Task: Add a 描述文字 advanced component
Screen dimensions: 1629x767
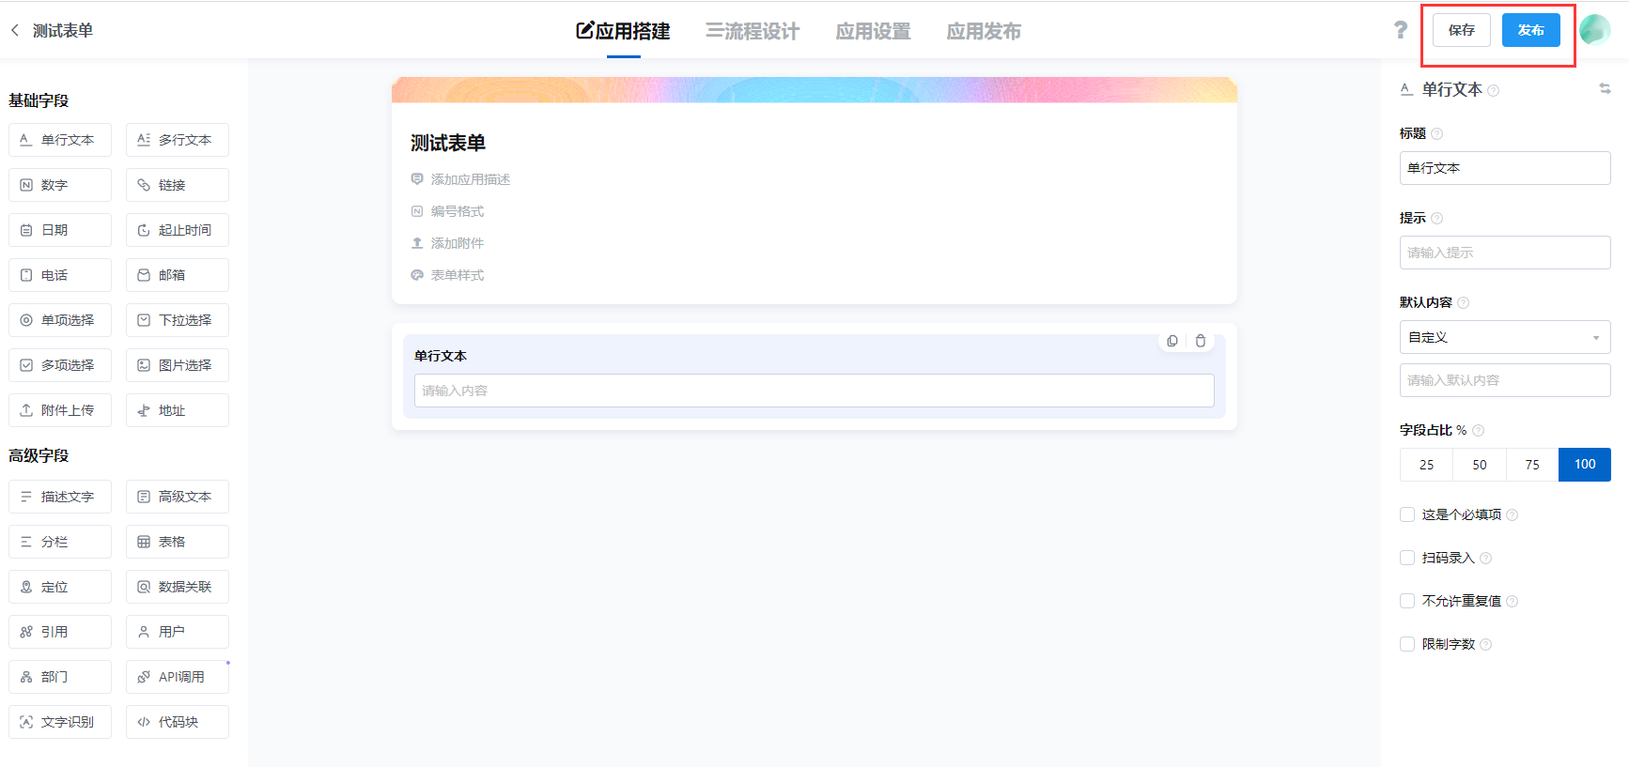Action: click(x=60, y=497)
